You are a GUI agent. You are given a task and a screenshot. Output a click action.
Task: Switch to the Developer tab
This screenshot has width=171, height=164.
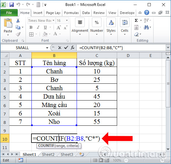tap(127, 13)
